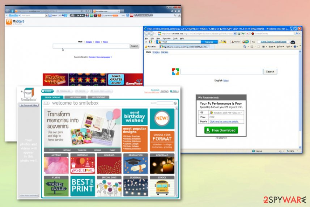Click the 'Click here for complete details' link
Screen dimensions: 310x207
224,122
